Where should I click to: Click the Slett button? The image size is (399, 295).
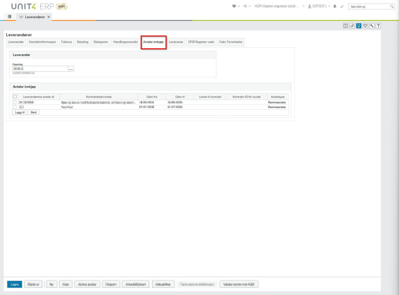click(33, 113)
